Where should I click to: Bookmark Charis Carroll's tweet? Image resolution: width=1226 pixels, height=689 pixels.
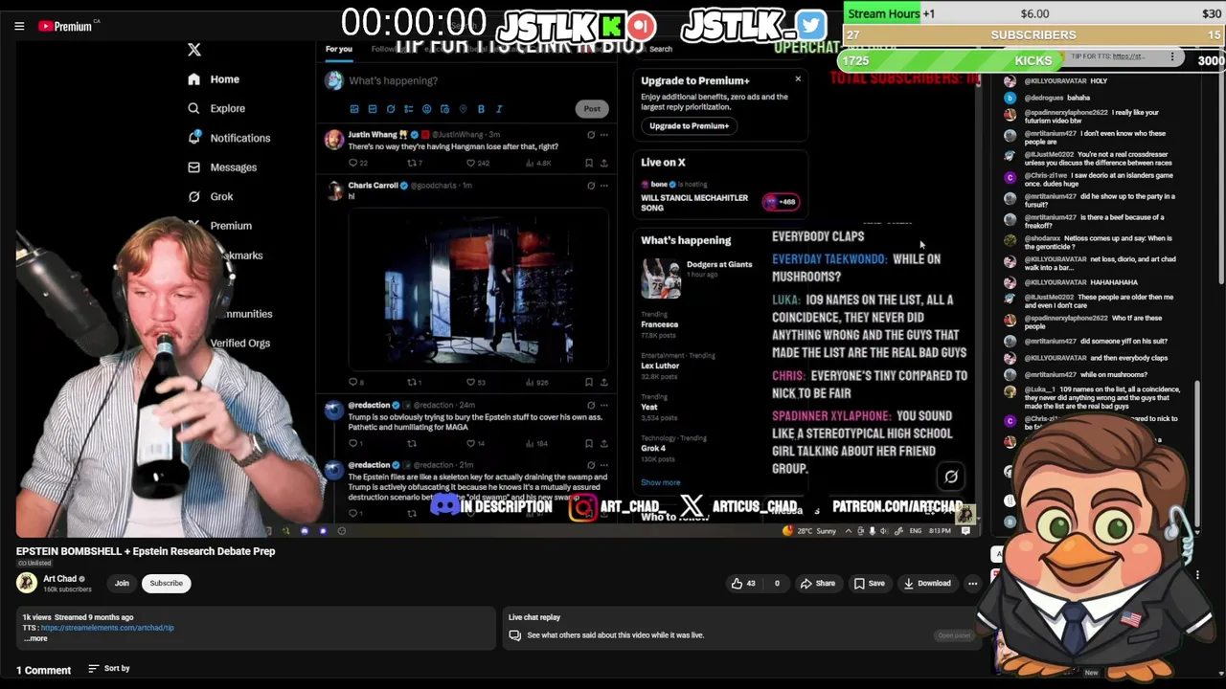click(x=590, y=382)
